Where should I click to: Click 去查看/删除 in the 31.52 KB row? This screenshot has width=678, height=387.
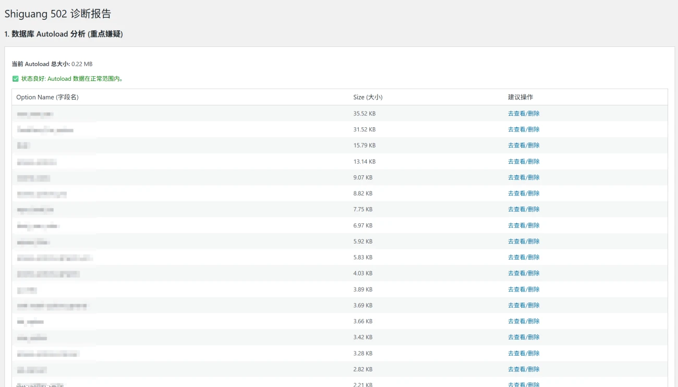pos(524,129)
